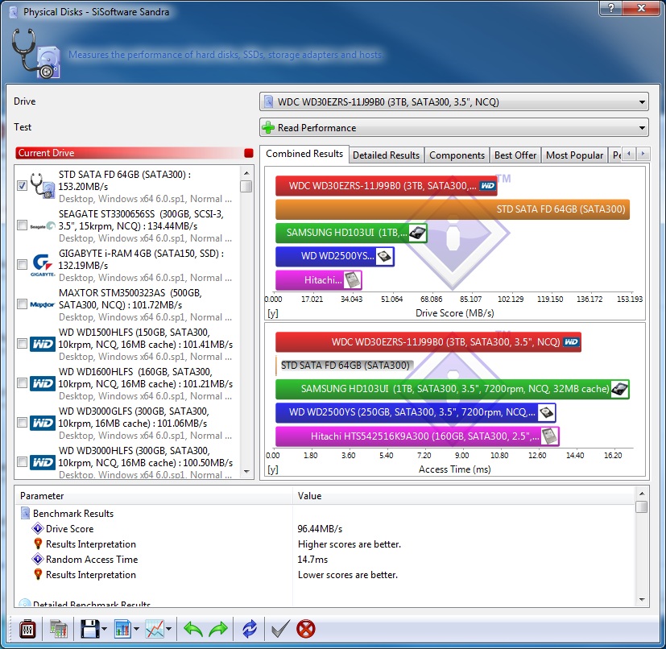Click the greyed reference results chart icon
Viewport: 666px width, 649px height.
pyautogui.click(x=59, y=629)
